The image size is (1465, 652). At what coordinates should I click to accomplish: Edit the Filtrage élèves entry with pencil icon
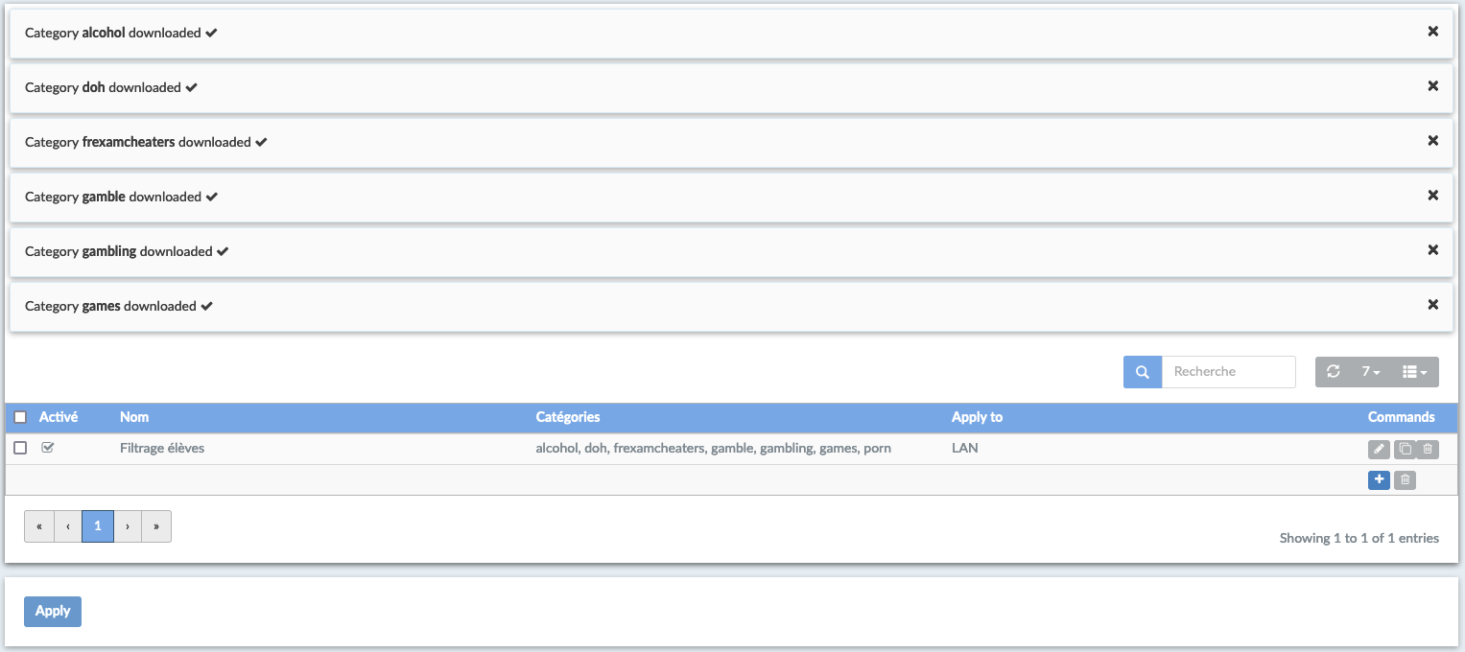(x=1378, y=449)
